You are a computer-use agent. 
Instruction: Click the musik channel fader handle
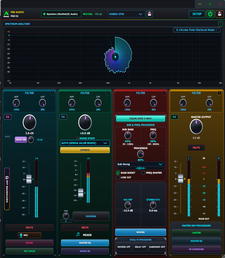click(81, 193)
